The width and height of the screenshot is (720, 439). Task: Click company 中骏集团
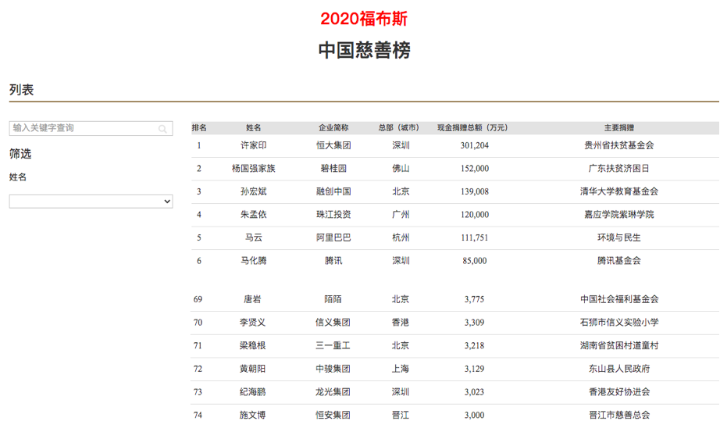click(x=333, y=369)
